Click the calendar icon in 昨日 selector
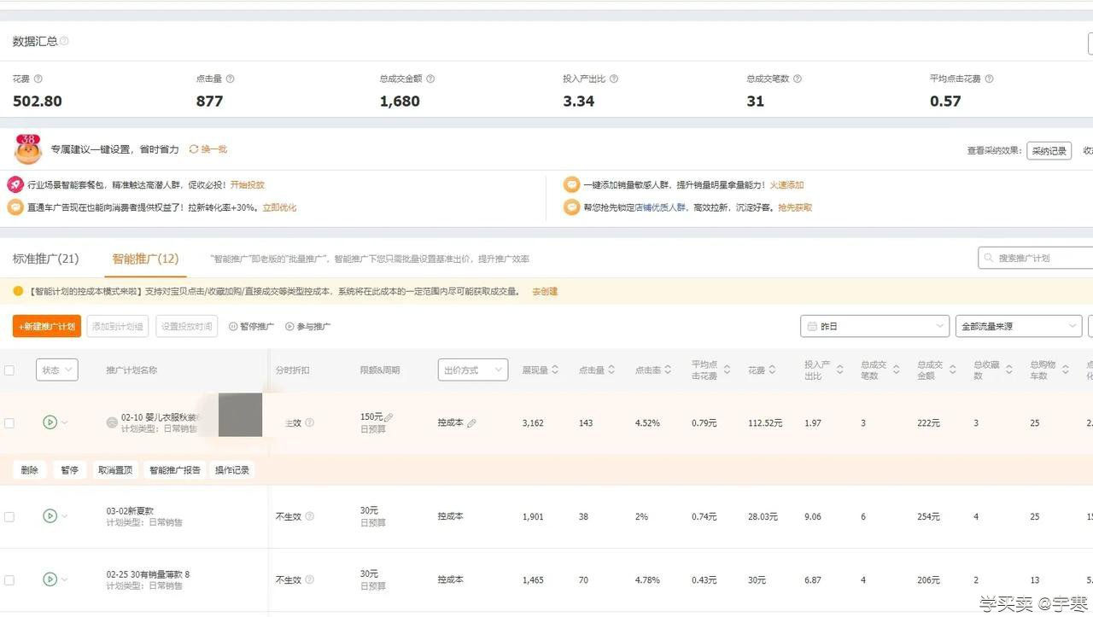The image size is (1093, 617). [x=810, y=327]
